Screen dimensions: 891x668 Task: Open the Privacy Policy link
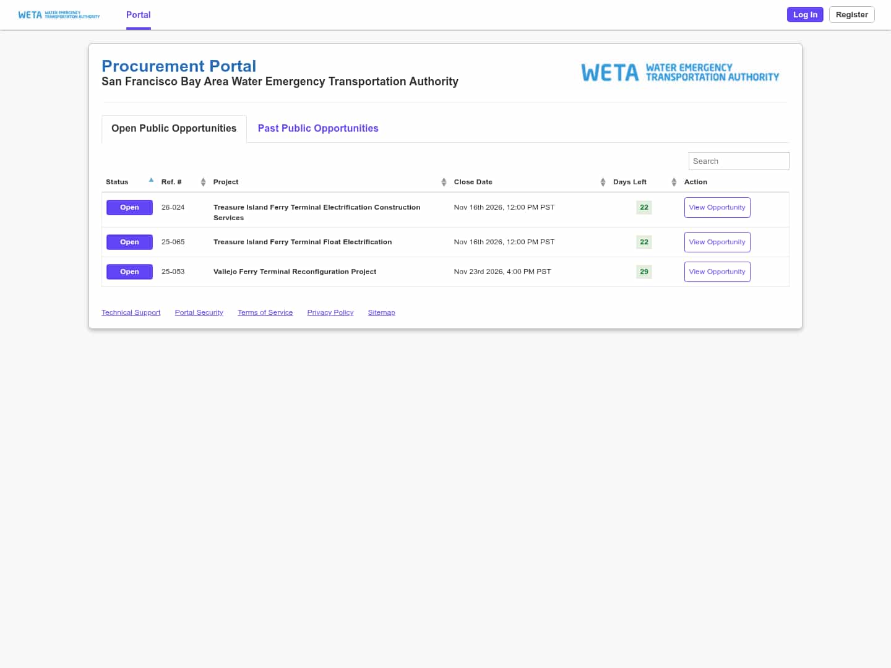tap(330, 312)
